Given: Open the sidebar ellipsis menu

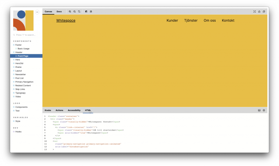Looking at the screenshot, I should tap(37, 12).
